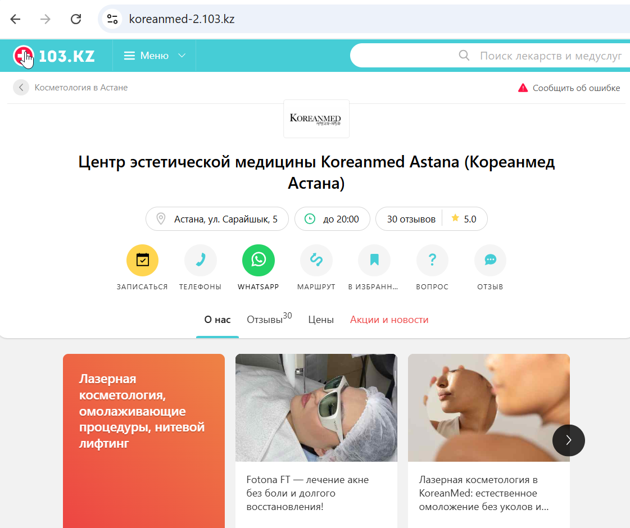
Task: Open the Цены tab
Action: [321, 320]
